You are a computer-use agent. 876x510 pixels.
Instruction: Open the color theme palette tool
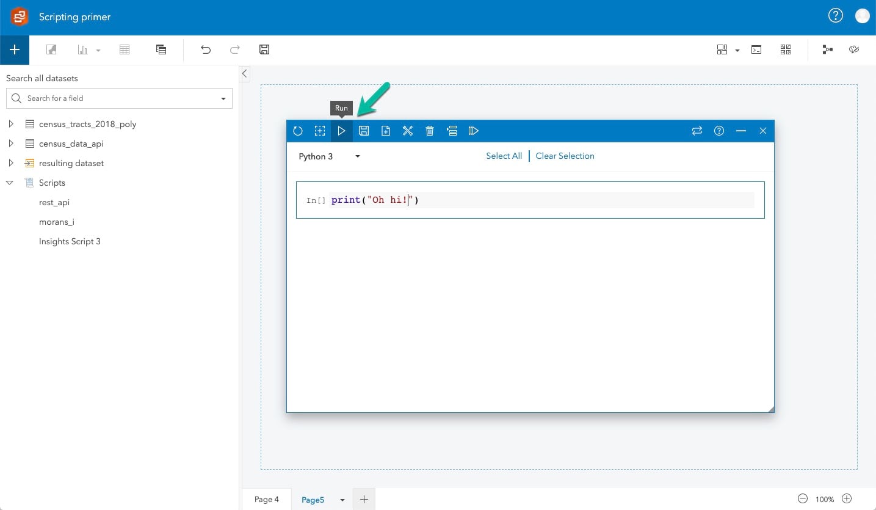pos(854,49)
